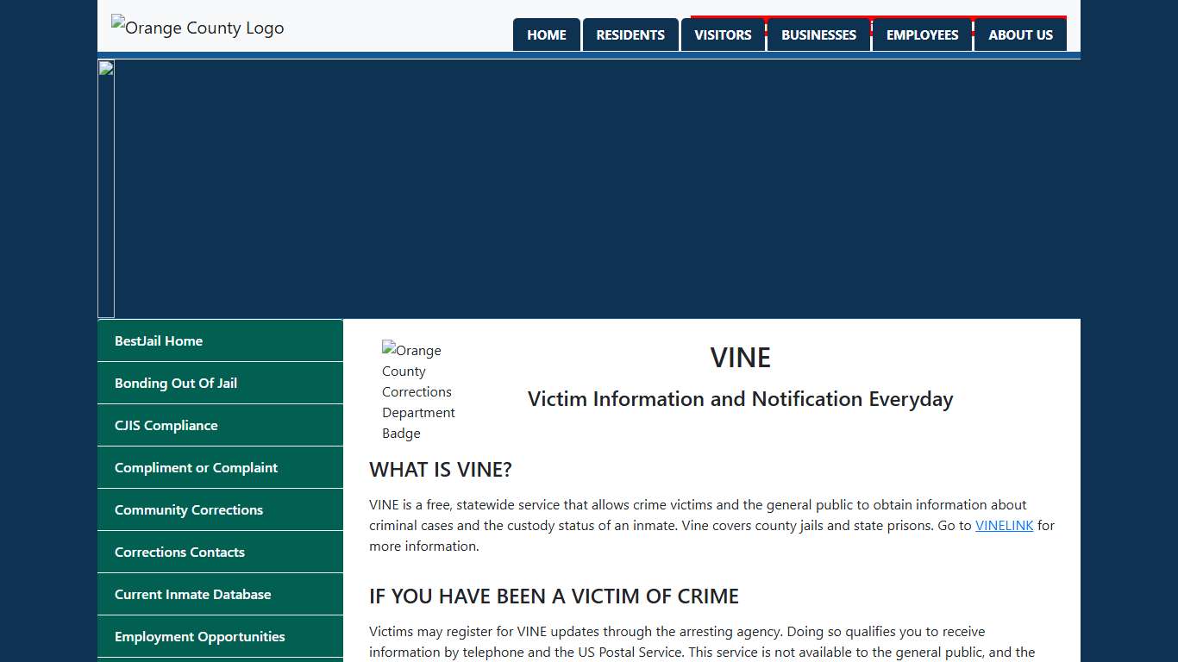The width and height of the screenshot is (1178, 662).
Task: Navigate to BestJail Home
Action: 159,340
